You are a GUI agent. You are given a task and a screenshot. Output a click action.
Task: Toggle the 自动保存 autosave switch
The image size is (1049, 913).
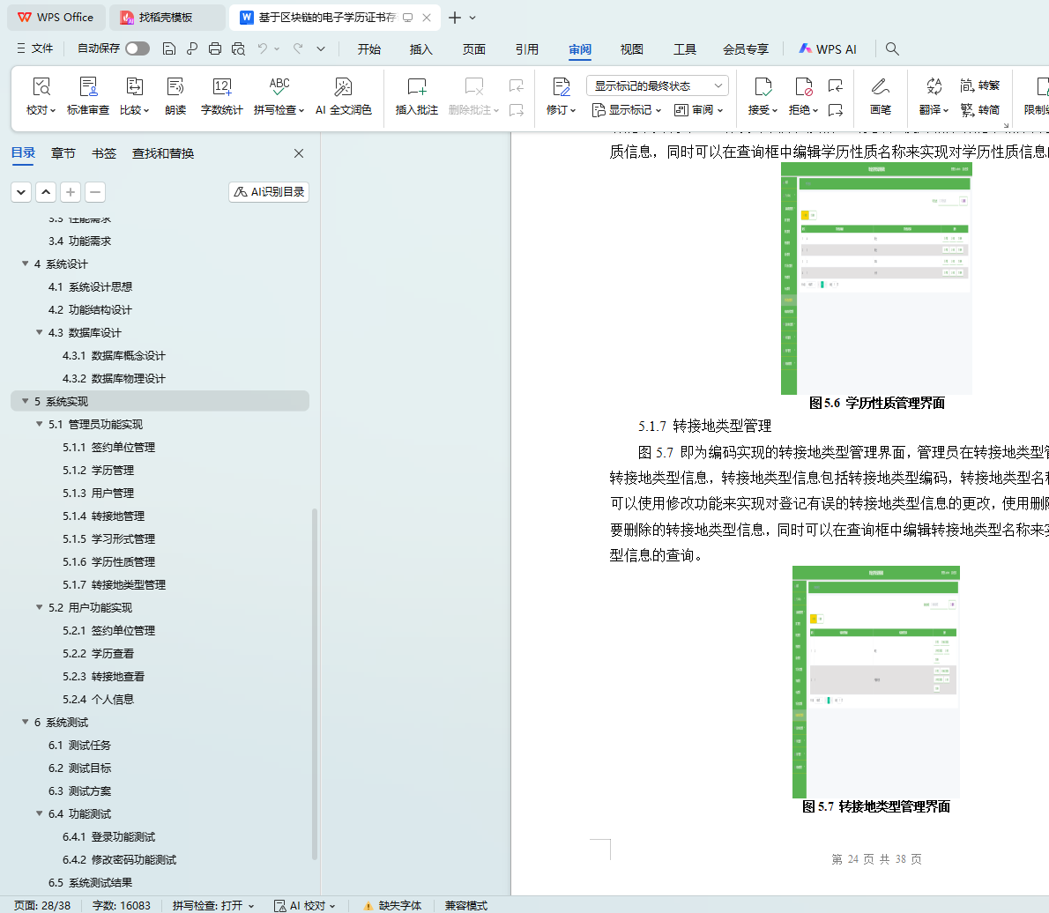(x=138, y=49)
